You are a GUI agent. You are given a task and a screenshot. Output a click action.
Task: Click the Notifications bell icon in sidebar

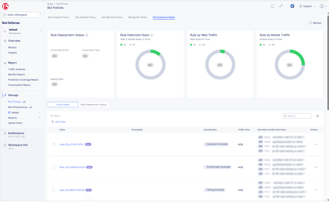pos(5,133)
